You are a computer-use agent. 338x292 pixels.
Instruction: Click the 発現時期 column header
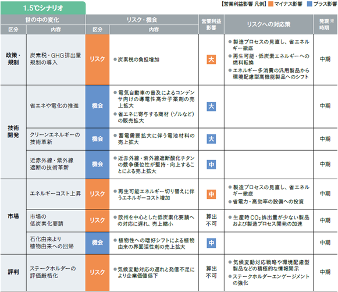click(325, 24)
